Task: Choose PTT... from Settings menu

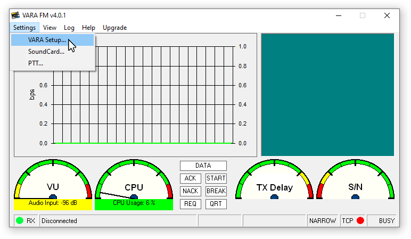Action: pos(52,63)
